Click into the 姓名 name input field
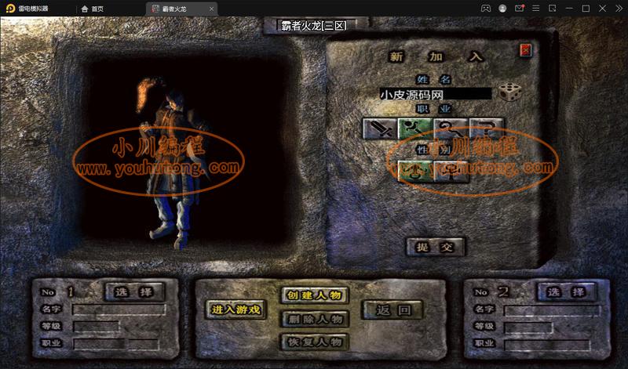 tap(435, 94)
